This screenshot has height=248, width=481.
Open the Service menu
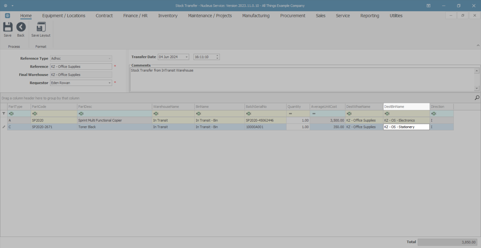coord(343,15)
